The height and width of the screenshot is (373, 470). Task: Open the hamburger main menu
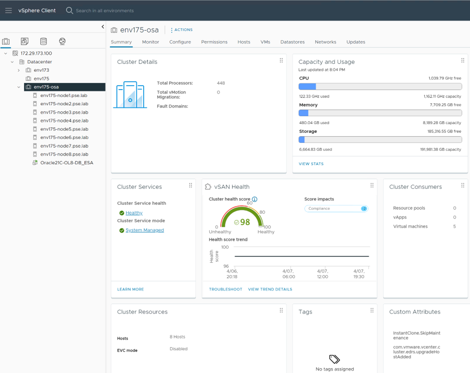pos(8,10)
